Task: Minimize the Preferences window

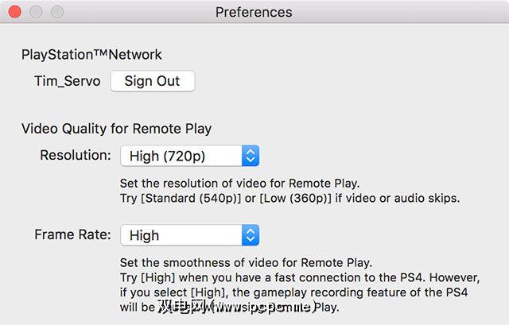Action: coord(37,13)
